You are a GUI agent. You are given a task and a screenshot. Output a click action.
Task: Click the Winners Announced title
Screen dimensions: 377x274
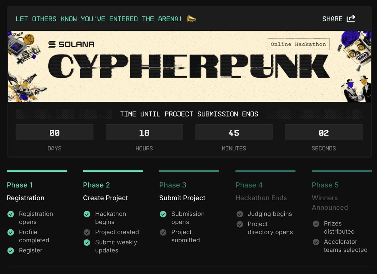(x=330, y=203)
